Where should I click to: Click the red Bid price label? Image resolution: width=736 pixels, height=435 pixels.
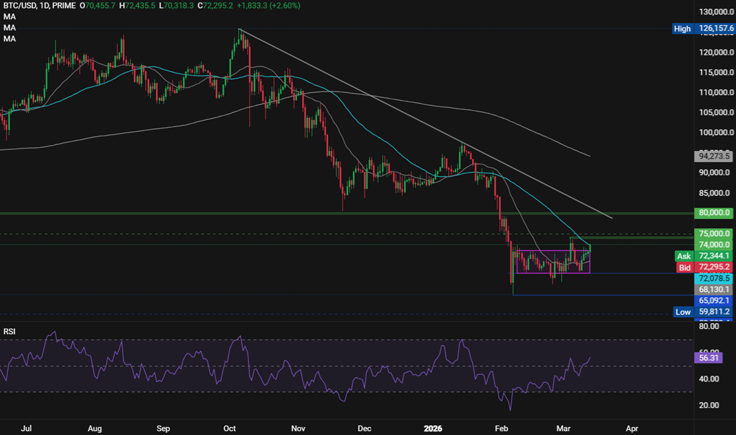coord(704,268)
